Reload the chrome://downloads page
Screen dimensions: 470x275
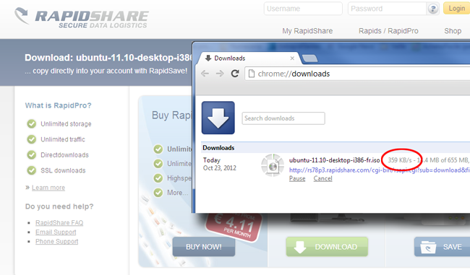(235, 74)
